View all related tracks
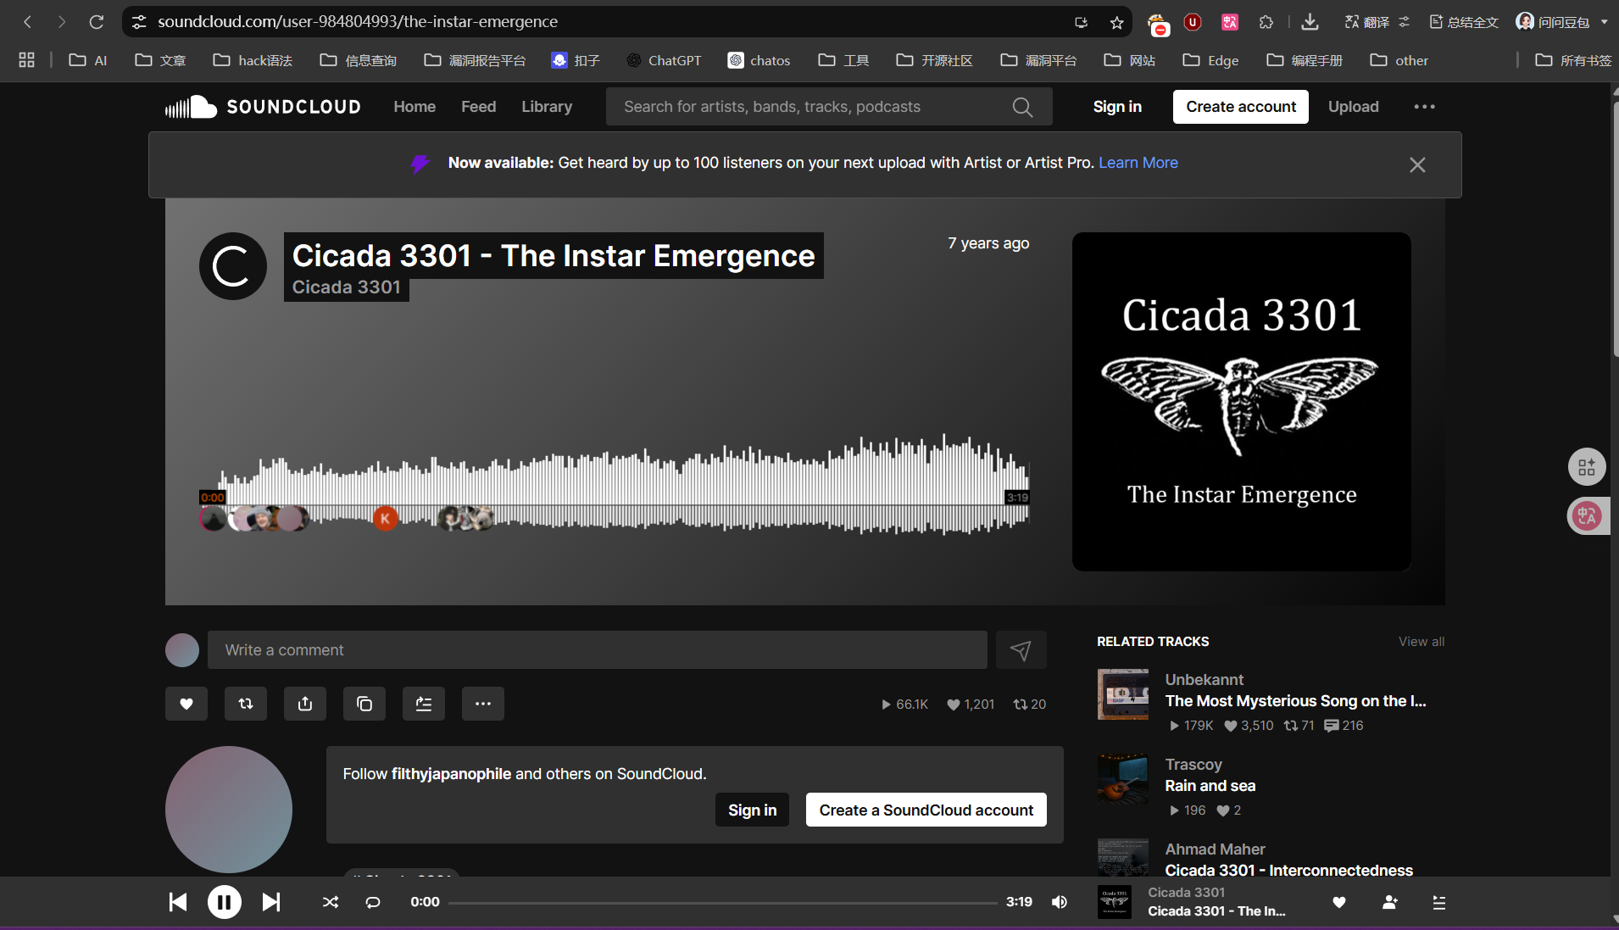This screenshot has width=1619, height=930. [x=1421, y=642]
